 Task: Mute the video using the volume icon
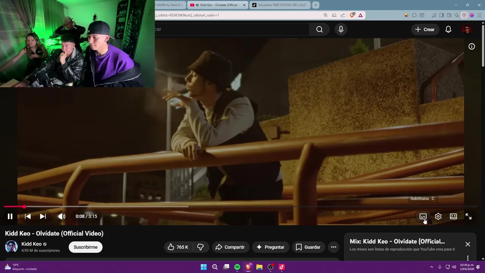[x=61, y=217]
